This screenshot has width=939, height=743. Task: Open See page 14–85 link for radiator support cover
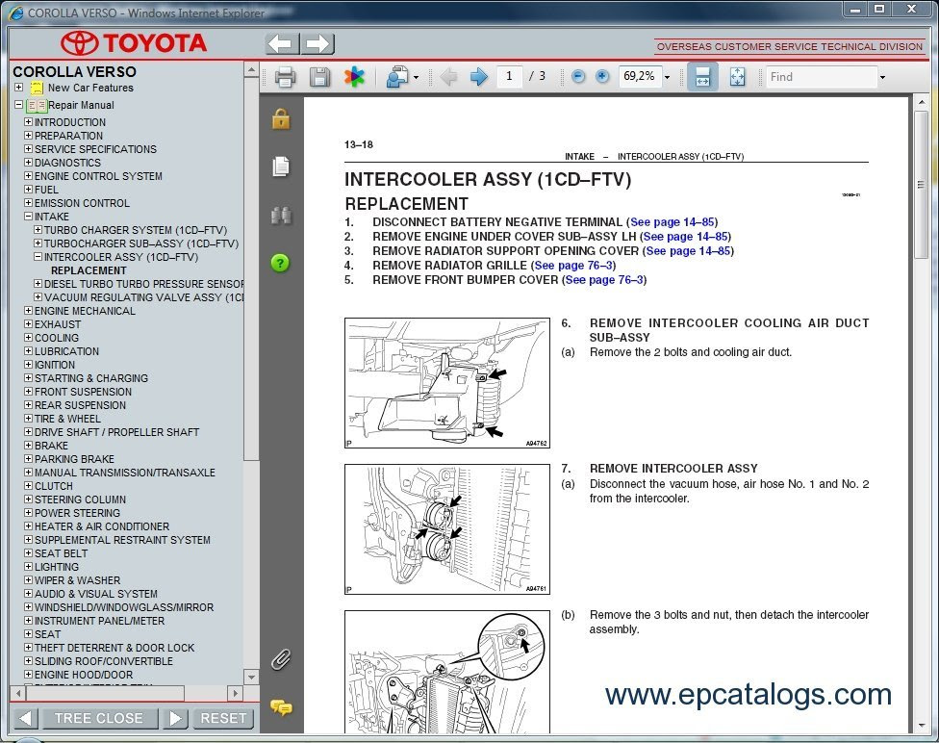pos(688,250)
